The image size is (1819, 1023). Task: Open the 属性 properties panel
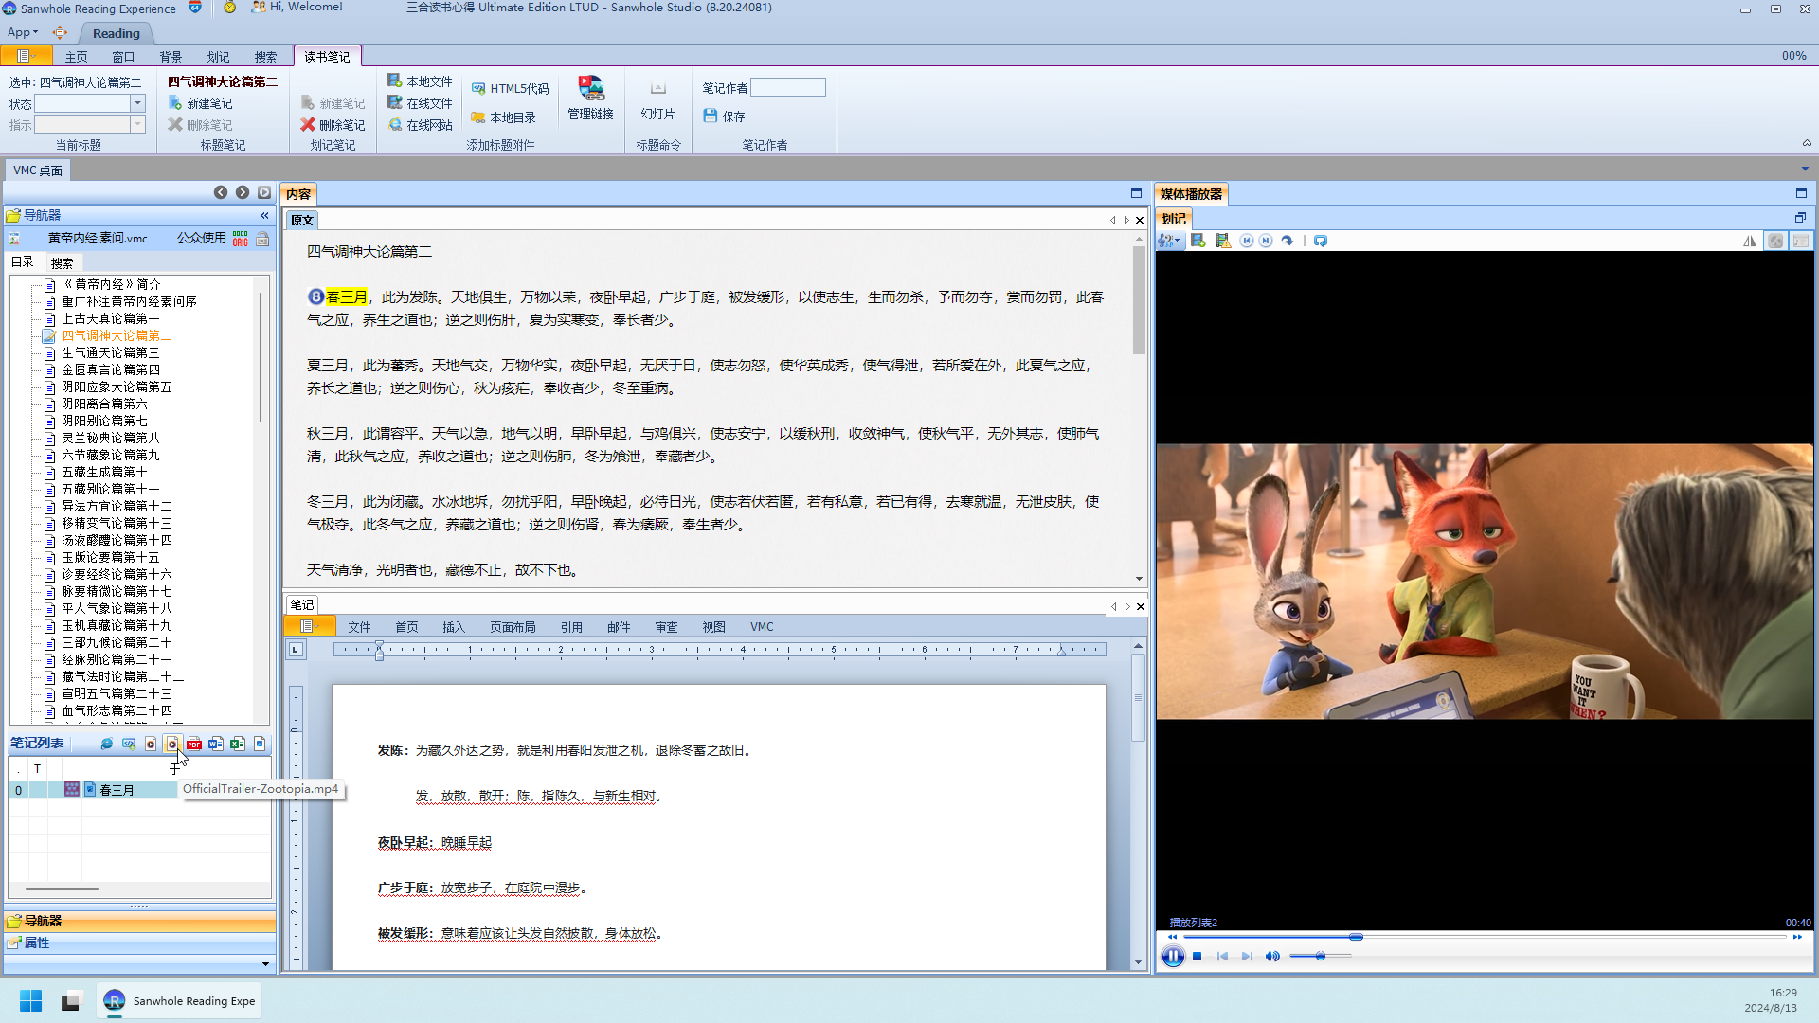click(x=139, y=942)
